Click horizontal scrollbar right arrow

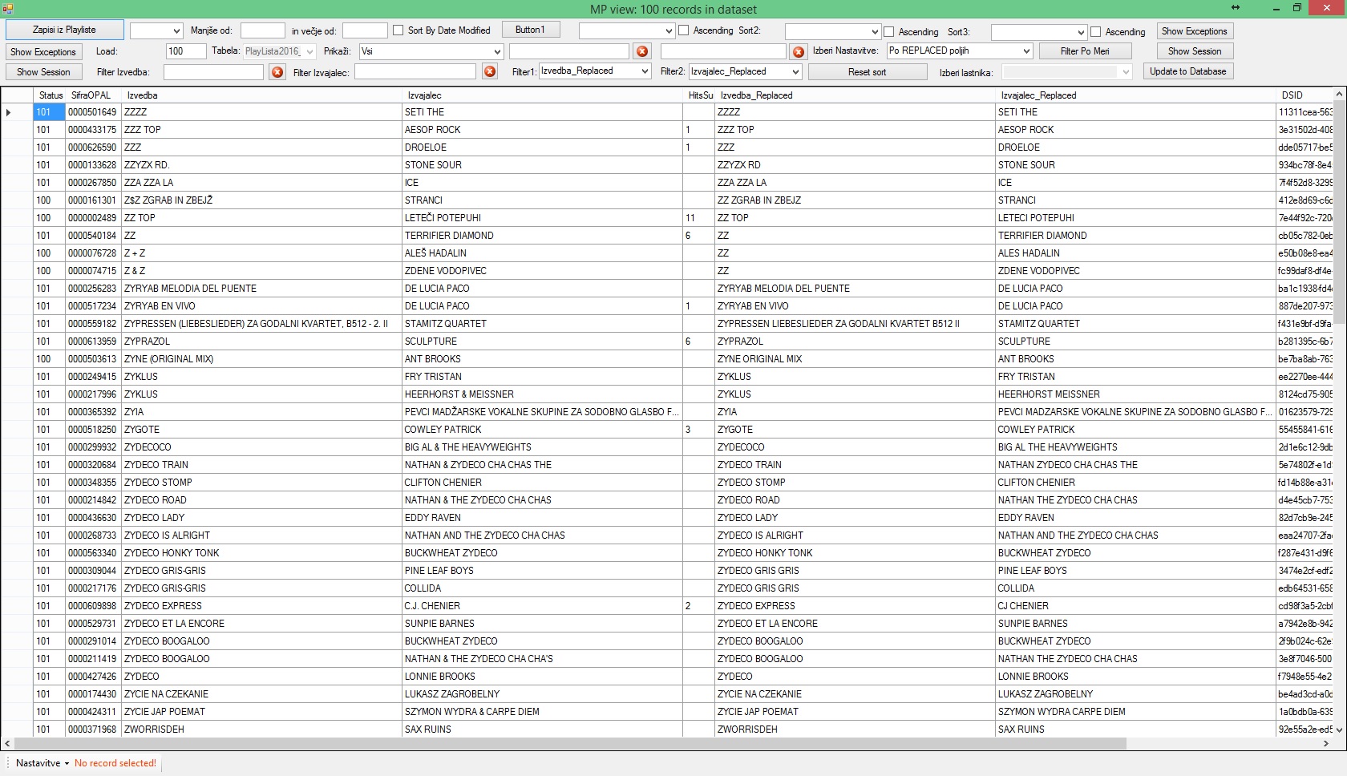pos(1325,744)
